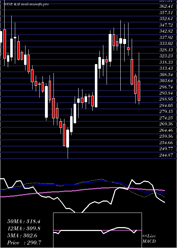Select the 308.54 price axis label
Viewport: 177px width, 248px height.
pyautogui.click(x=166, y=74)
